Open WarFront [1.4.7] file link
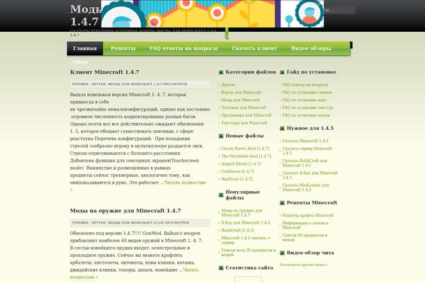Screen dimensions: 425x283 237,179
